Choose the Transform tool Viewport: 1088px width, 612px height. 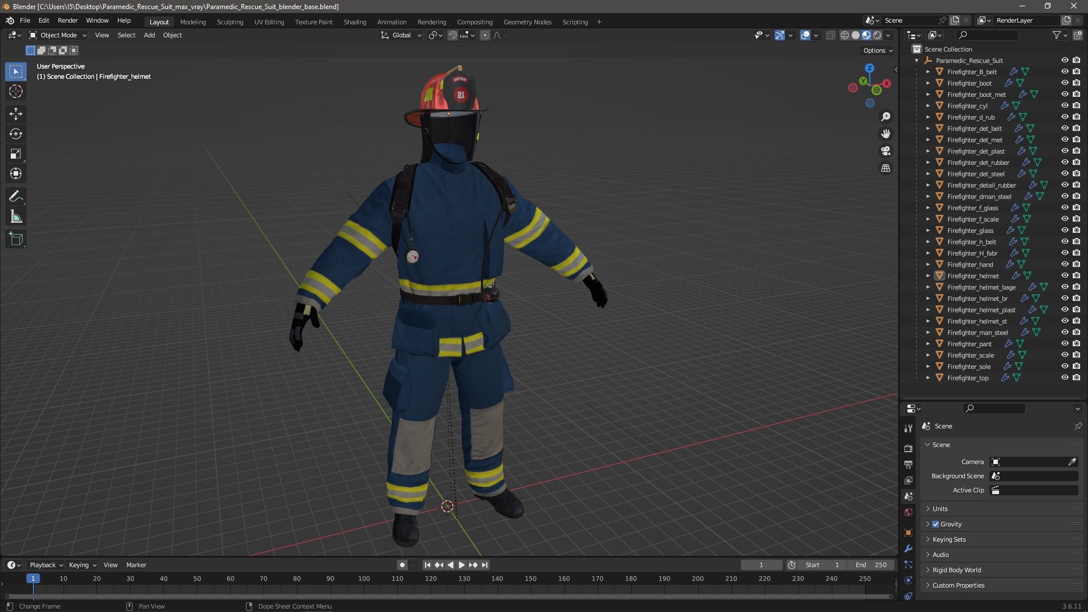click(x=16, y=173)
